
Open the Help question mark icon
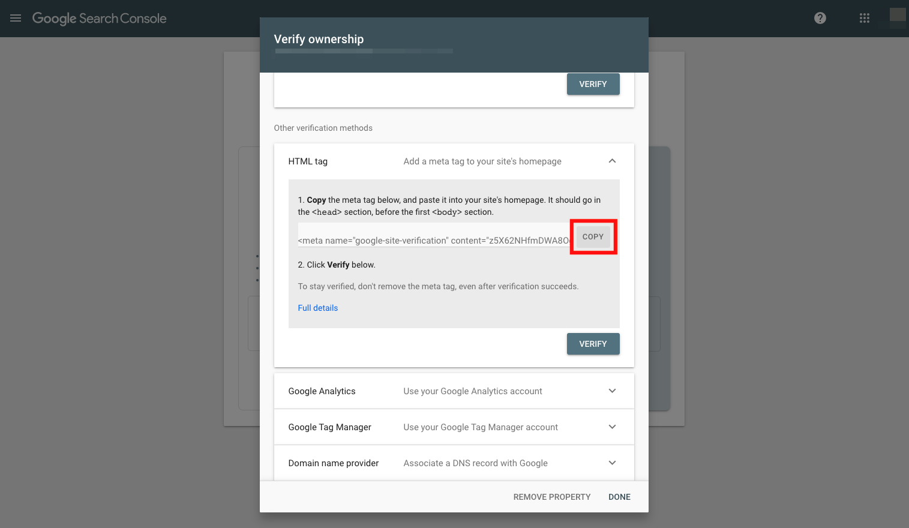(x=820, y=18)
